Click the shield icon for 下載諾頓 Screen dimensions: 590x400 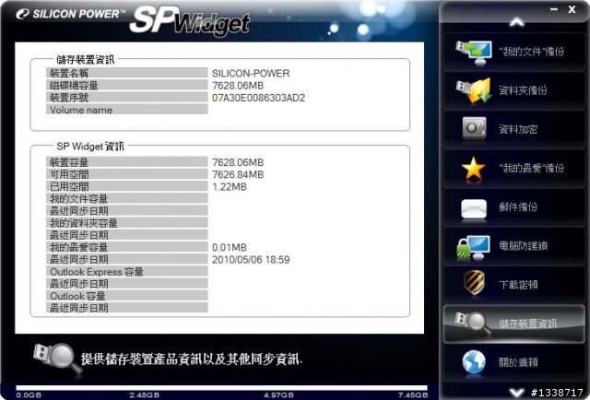[x=474, y=282]
